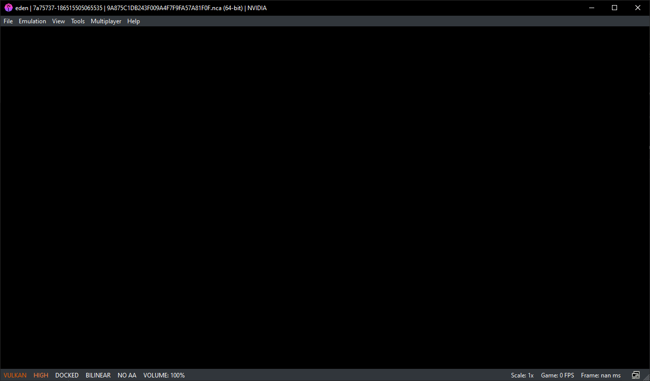Click the multiplayer status icon in status bar

click(636, 375)
